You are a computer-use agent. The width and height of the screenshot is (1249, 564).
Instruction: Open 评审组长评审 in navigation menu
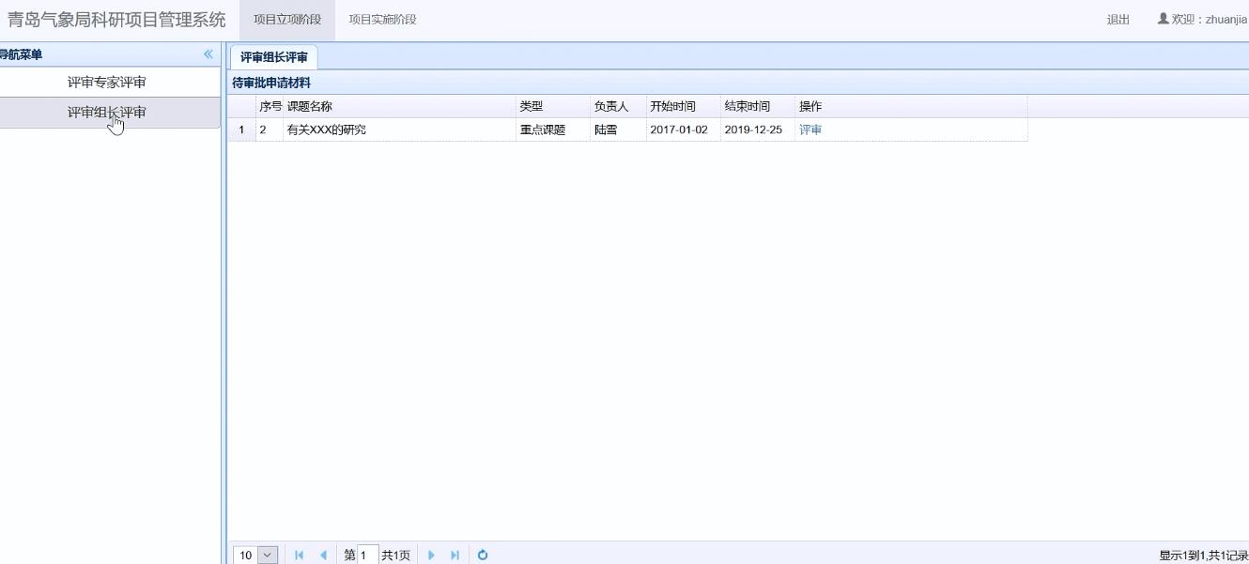107,113
